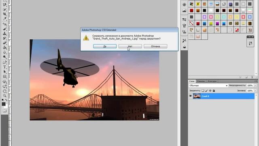Select the 3D Camera Rotate tool
Image resolution: width=259 pixels, height=146 pixels.
point(4,86)
